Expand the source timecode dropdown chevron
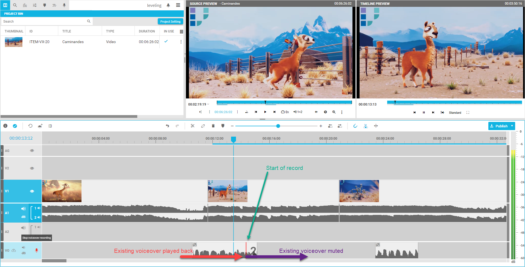 (208, 104)
